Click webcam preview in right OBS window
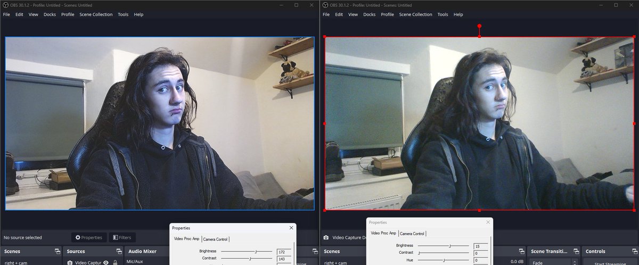 pos(479,123)
